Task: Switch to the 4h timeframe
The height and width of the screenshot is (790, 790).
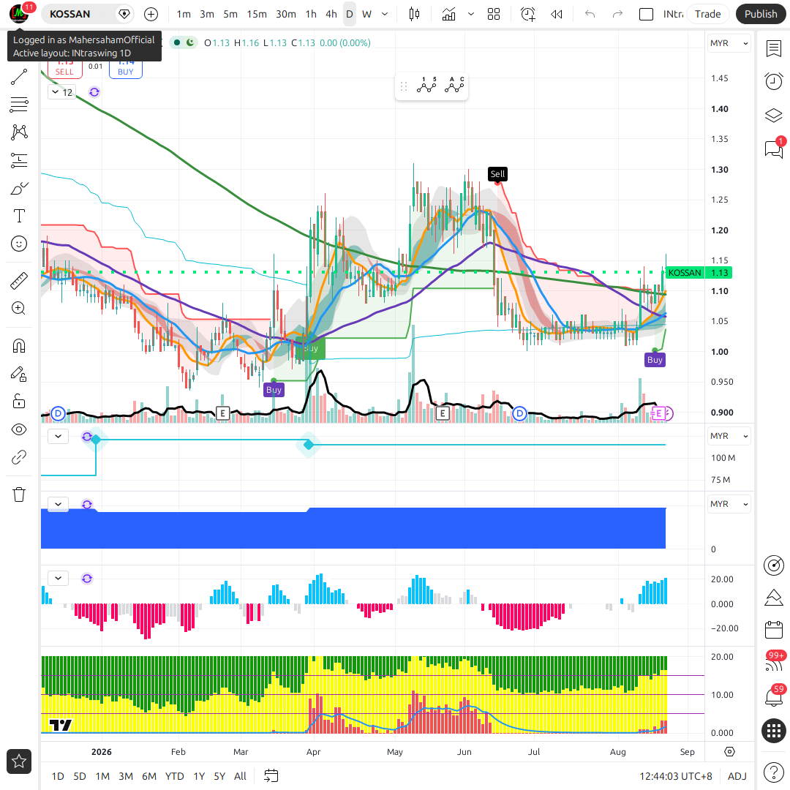Action: point(331,14)
